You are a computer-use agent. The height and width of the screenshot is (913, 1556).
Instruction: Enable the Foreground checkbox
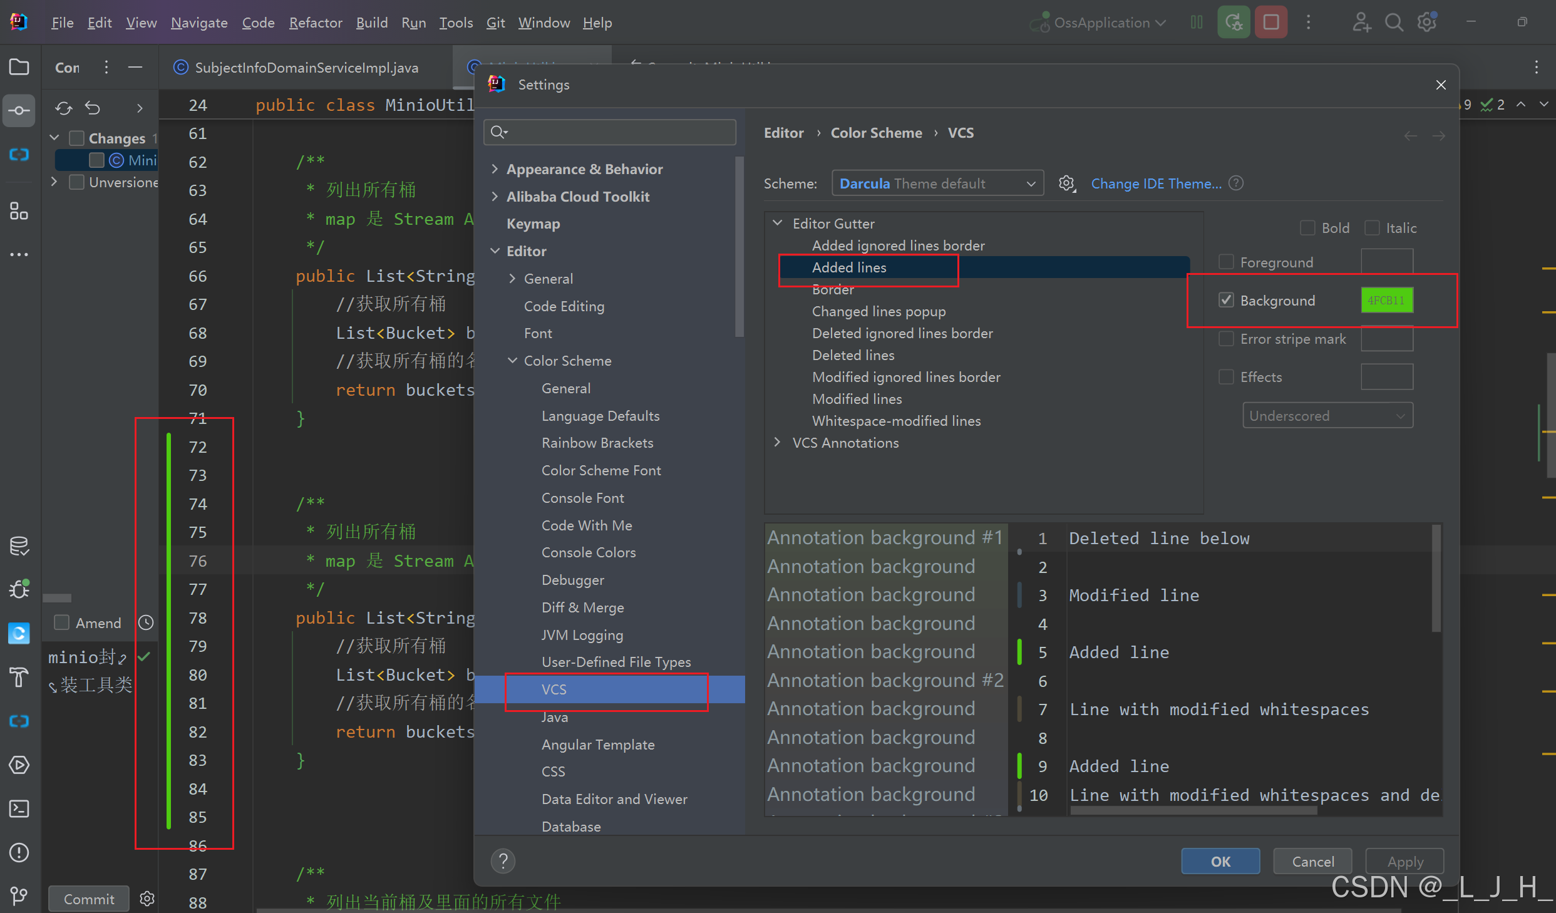tap(1226, 262)
